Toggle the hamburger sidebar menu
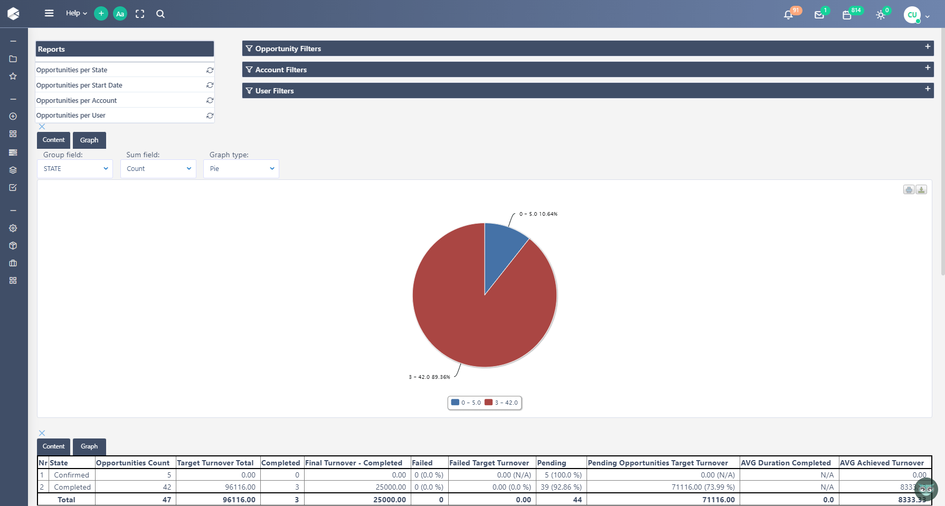Image resolution: width=945 pixels, height=506 pixels. (x=49, y=13)
